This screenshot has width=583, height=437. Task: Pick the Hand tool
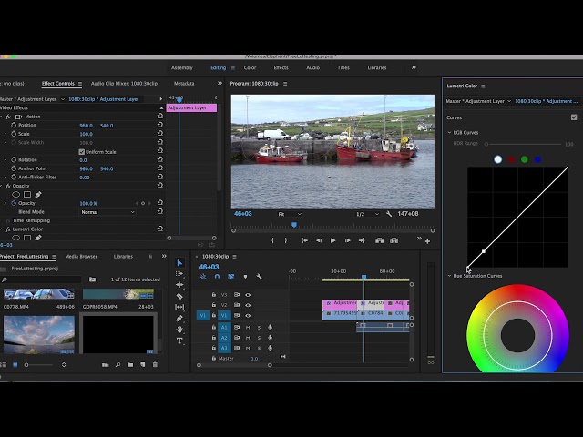pyautogui.click(x=179, y=330)
